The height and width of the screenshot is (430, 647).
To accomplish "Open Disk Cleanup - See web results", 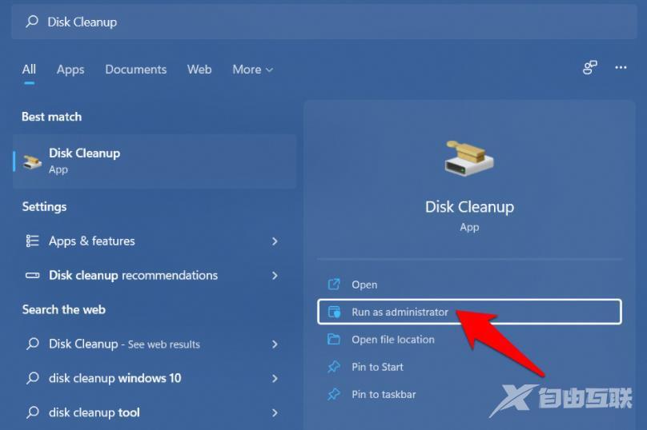I will click(155, 344).
